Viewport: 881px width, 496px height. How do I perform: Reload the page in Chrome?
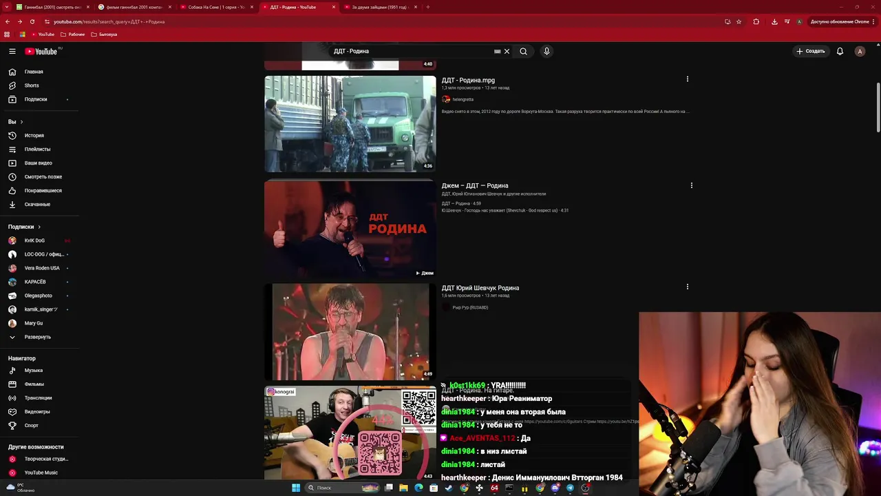[32, 21]
